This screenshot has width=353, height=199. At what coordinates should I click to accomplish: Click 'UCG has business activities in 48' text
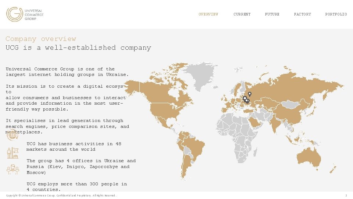tap(74, 144)
